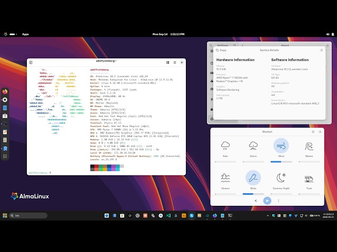
Task: Click AlmaLinux logo in top bar corner
Action: 6,34
